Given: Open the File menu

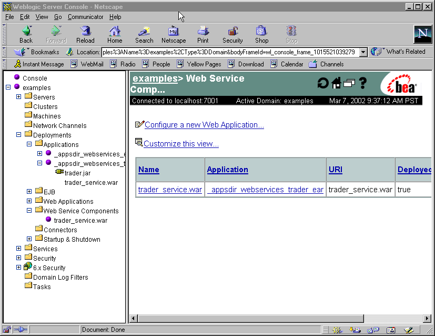Looking at the screenshot, I should pos(9,17).
